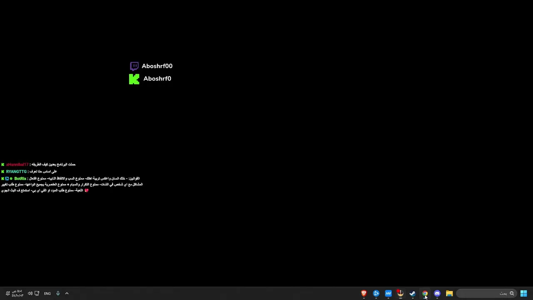
Task: Click the Twitch logo beside Aboshrf00
Action: [x=134, y=66]
